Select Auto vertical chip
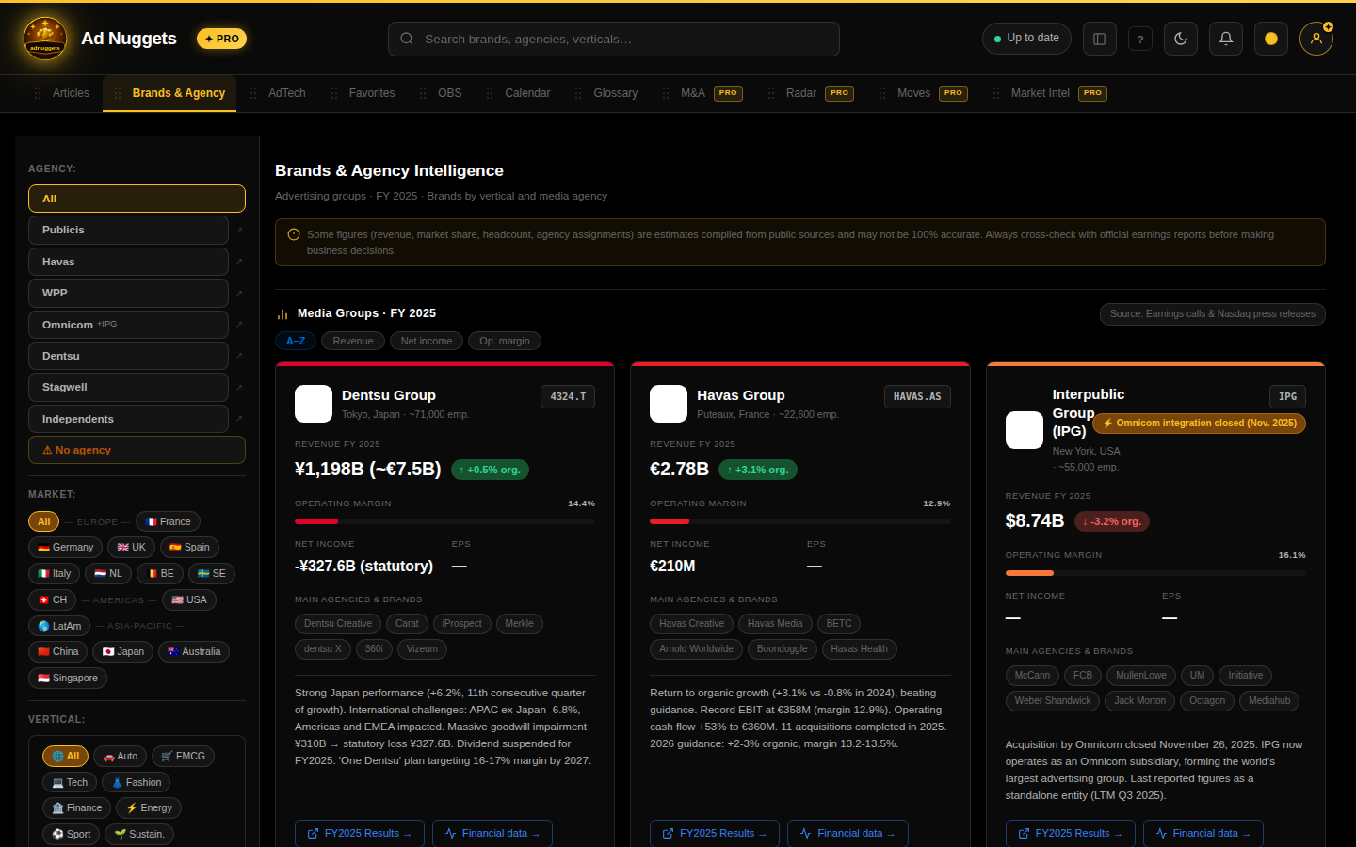The width and height of the screenshot is (1356, 847). (121, 756)
